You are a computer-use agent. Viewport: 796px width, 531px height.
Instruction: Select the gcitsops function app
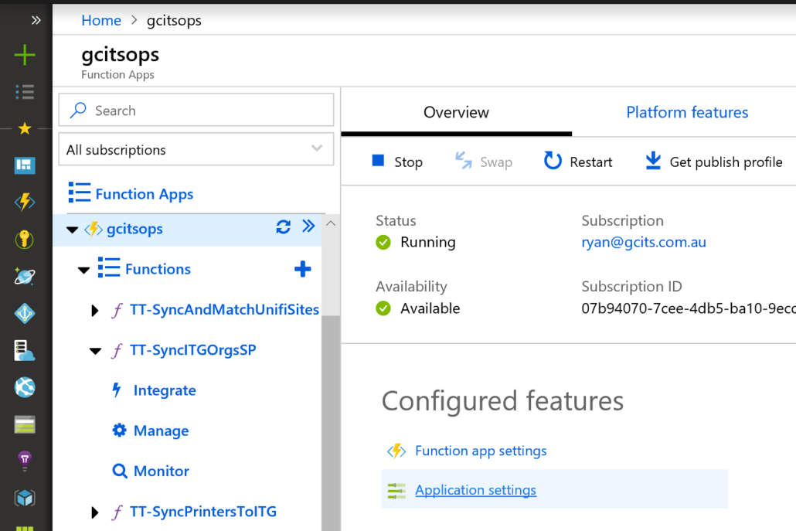[x=134, y=229]
